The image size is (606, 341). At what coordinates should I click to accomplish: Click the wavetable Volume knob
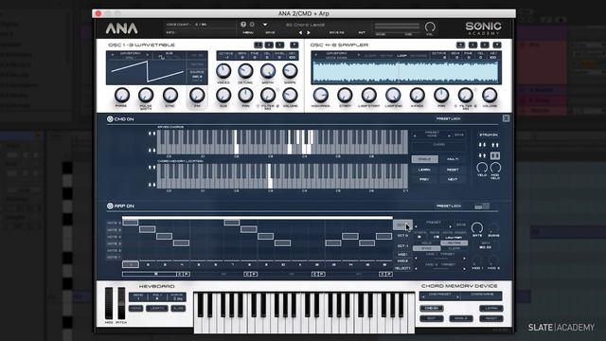pos(290,95)
